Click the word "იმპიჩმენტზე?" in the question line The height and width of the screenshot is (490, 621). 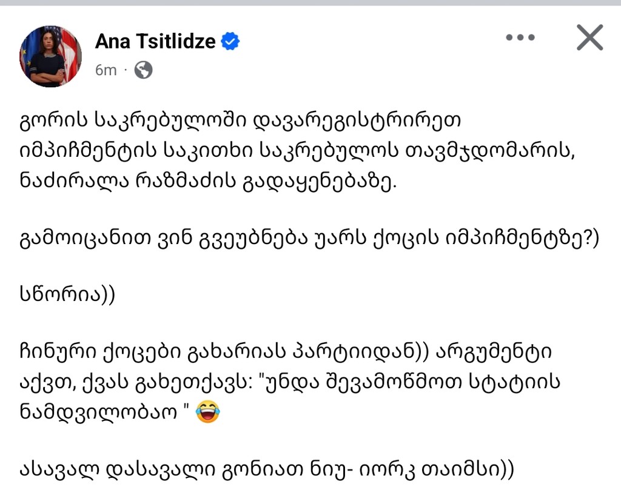point(523,239)
